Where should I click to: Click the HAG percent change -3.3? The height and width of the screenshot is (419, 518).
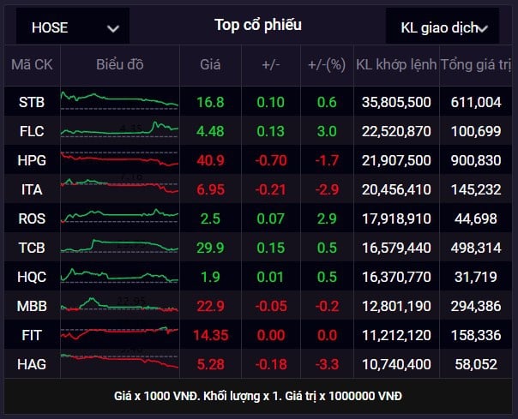pos(327,364)
